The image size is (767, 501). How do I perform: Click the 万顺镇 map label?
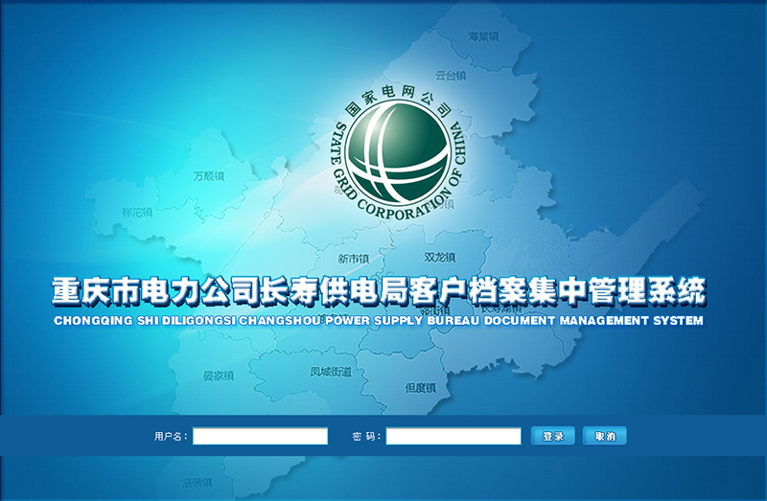209,176
